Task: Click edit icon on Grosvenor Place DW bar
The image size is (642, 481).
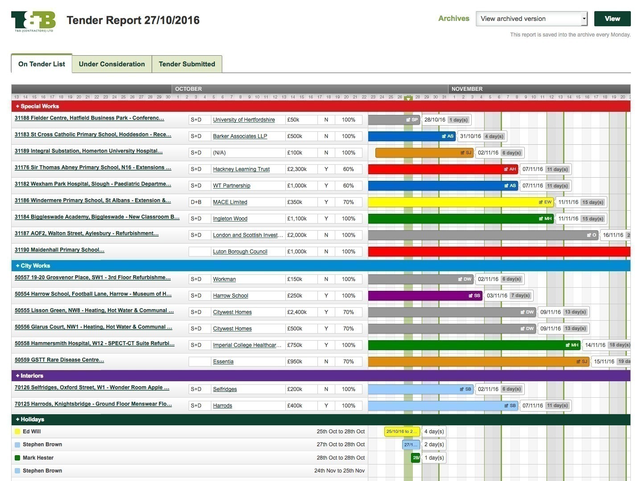Action: 460,279
